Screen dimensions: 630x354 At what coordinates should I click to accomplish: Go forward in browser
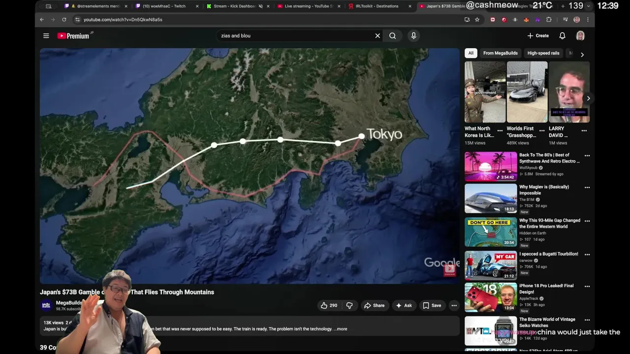[x=53, y=20]
